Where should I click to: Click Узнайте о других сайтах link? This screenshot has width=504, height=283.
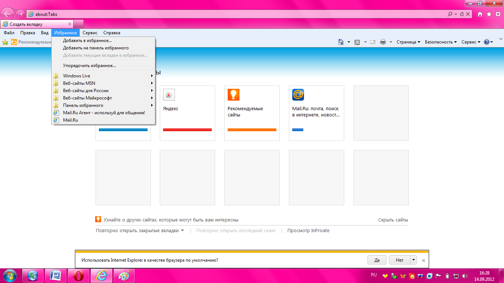pyautogui.click(x=171, y=220)
